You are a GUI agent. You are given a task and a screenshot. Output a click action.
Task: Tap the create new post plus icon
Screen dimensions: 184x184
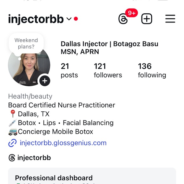pos(147,19)
